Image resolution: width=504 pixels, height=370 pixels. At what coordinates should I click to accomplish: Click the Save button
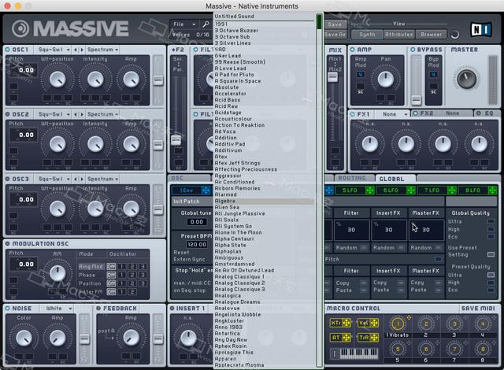[335, 24]
